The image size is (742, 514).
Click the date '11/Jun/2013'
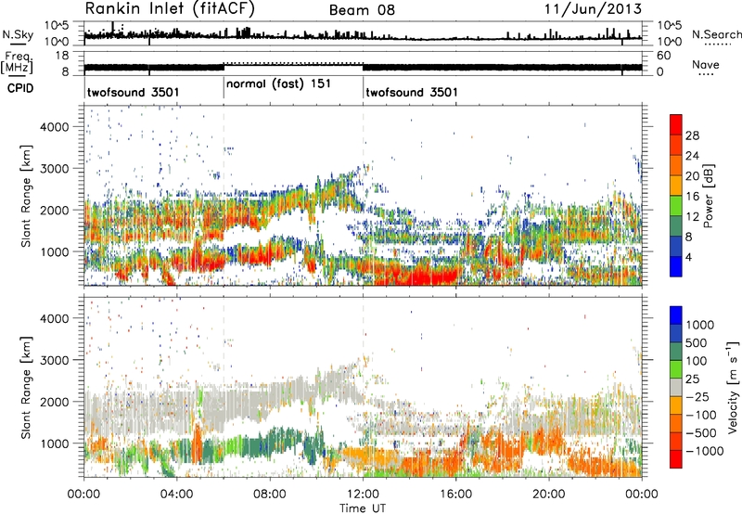(x=593, y=9)
